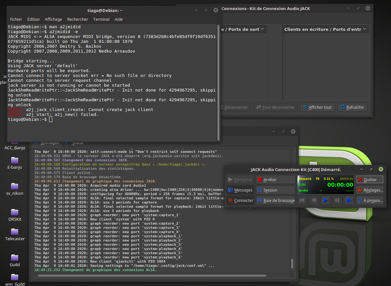Quit QjackCtl with Quitter

pyautogui.click(x=370, y=180)
